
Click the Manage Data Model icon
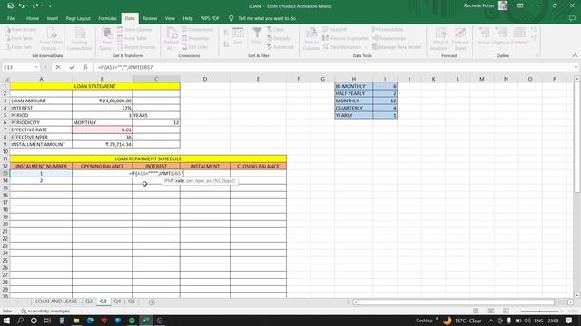tap(375, 47)
